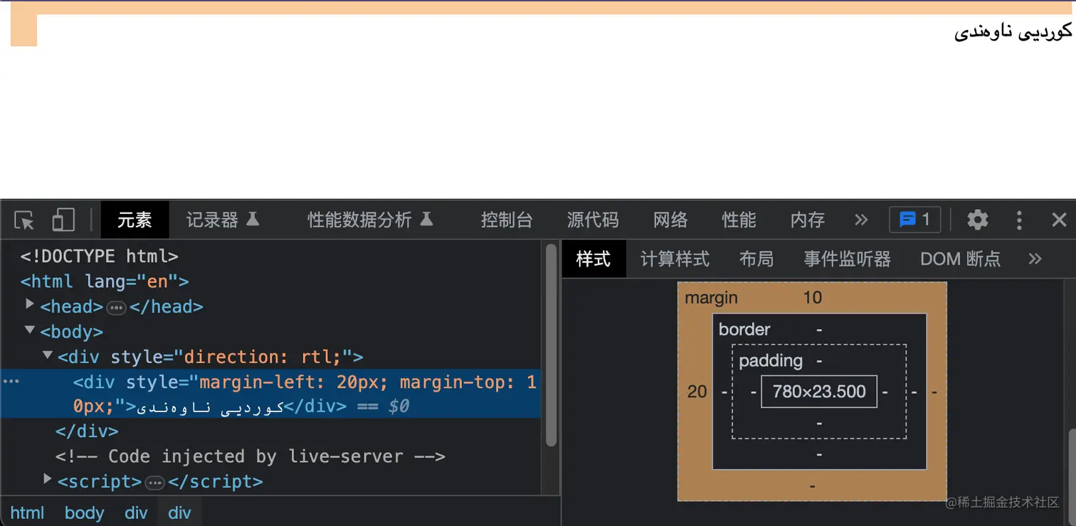The height and width of the screenshot is (526, 1076).
Task: Click the border label in box model
Action: point(744,329)
